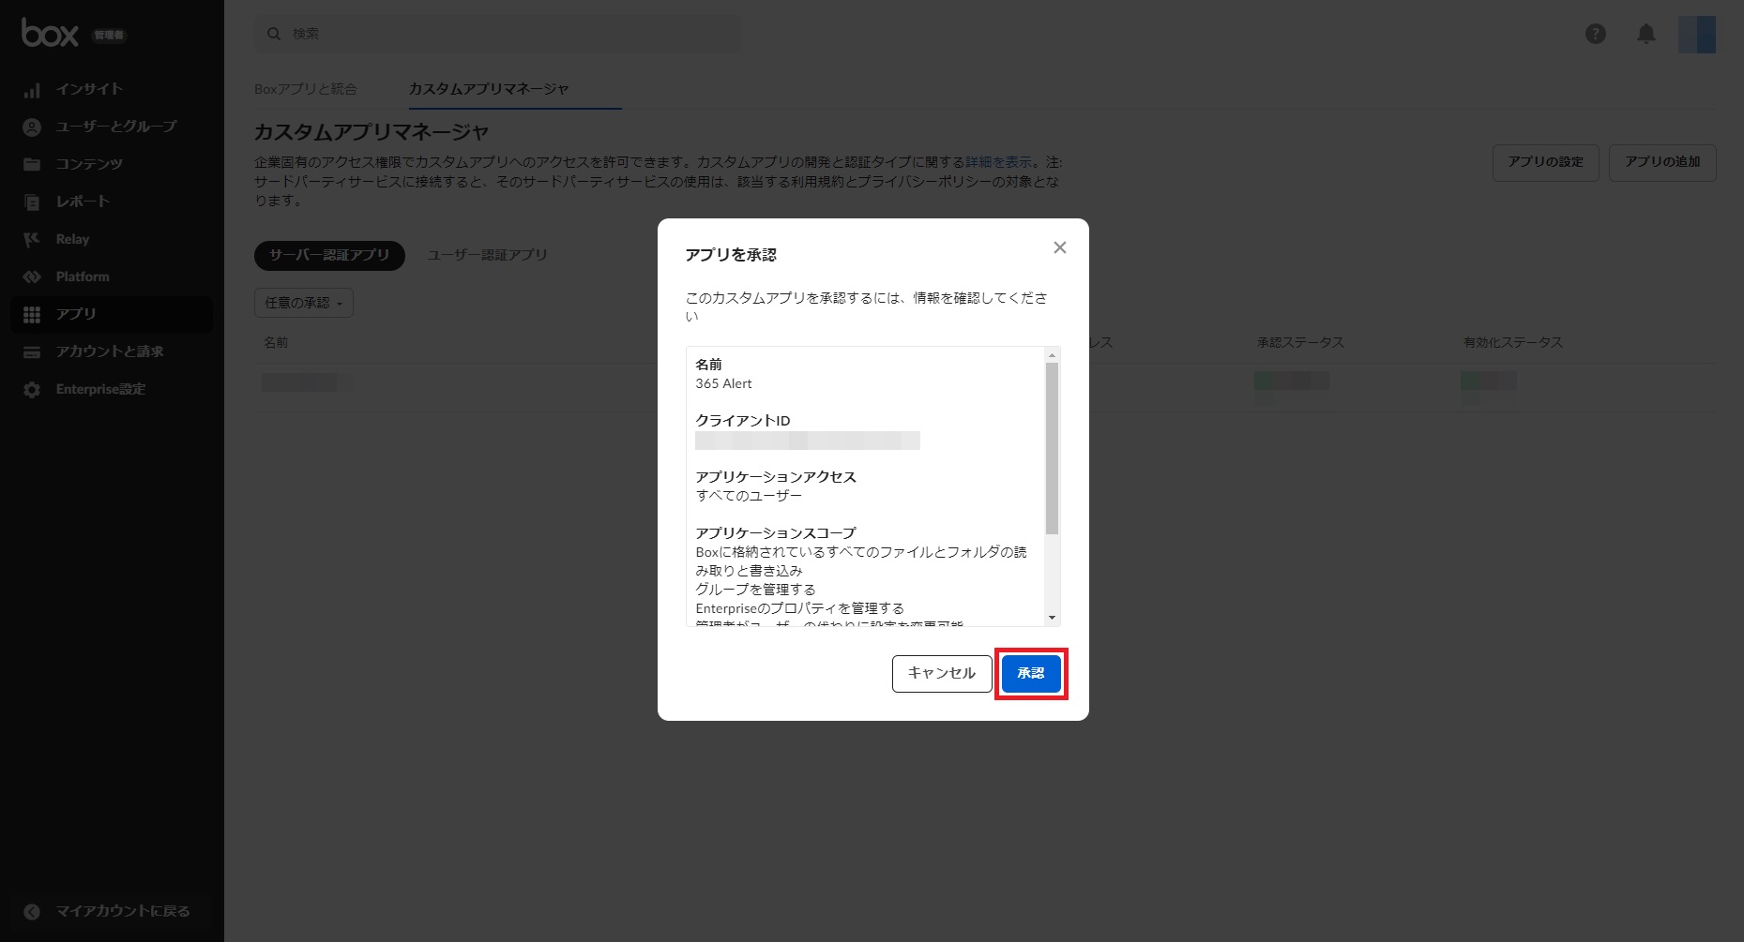Click the 検索 search input field
The height and width of the screenshot is (942, 1744).
[507, 34]
